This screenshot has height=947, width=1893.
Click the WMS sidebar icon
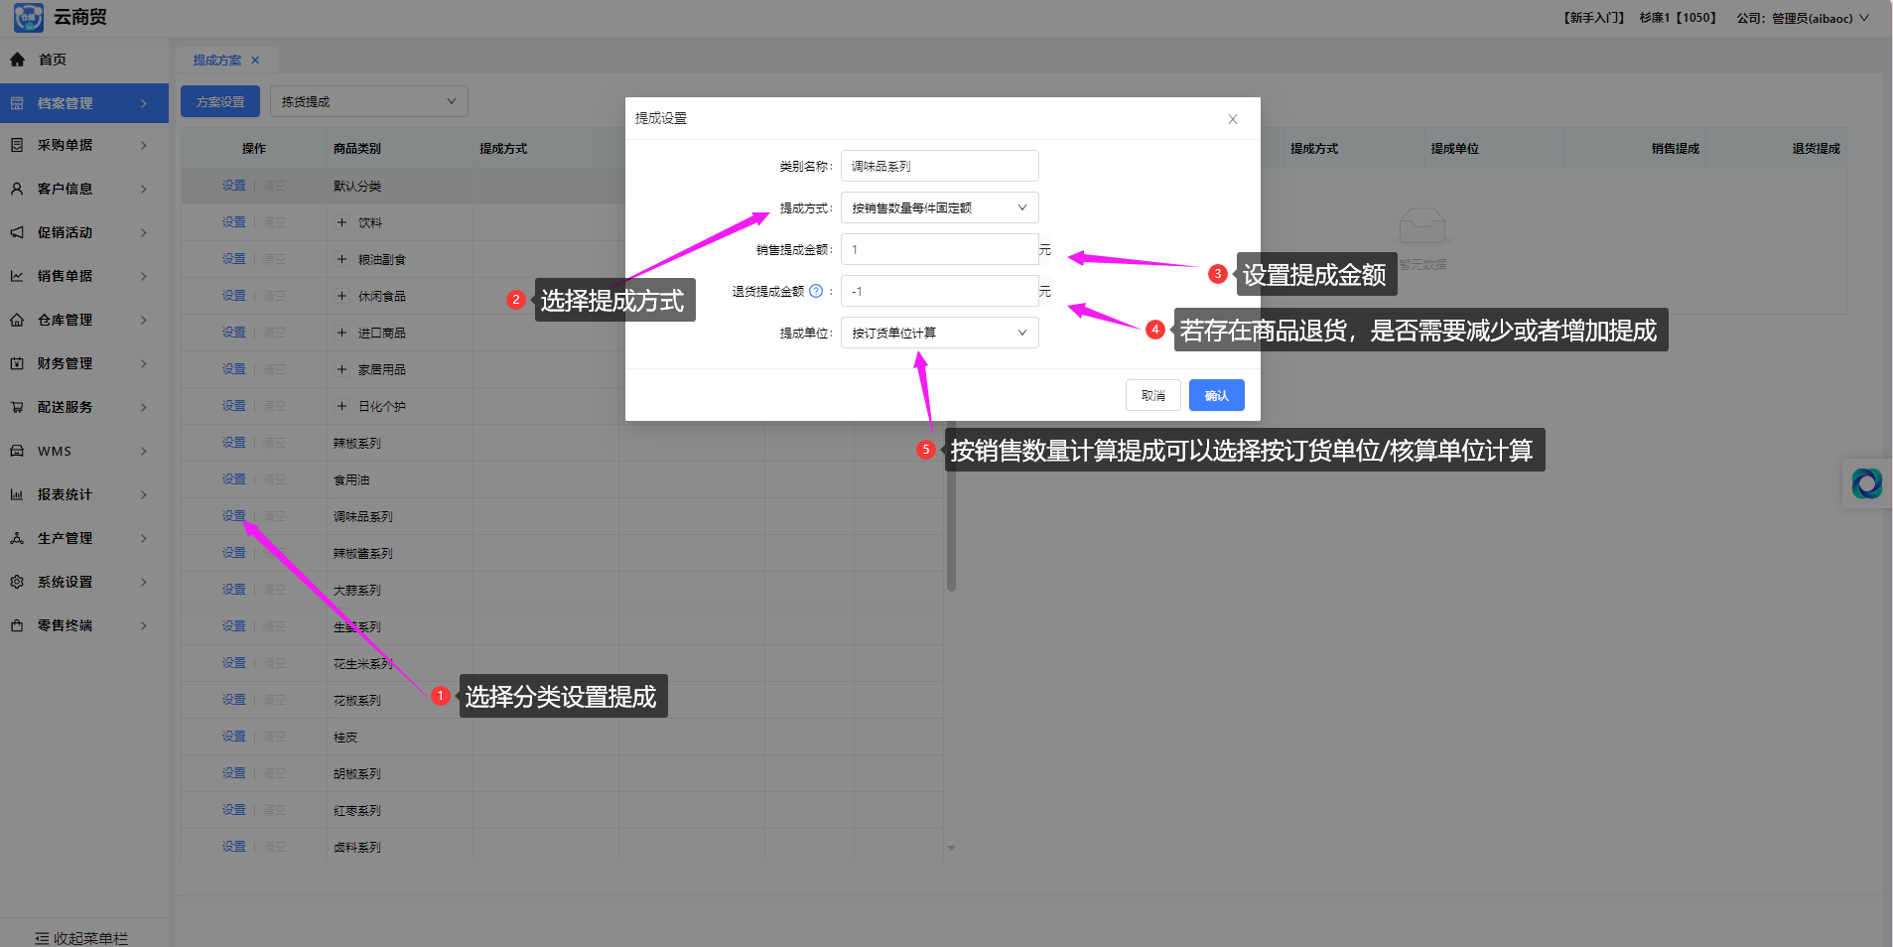17,451
